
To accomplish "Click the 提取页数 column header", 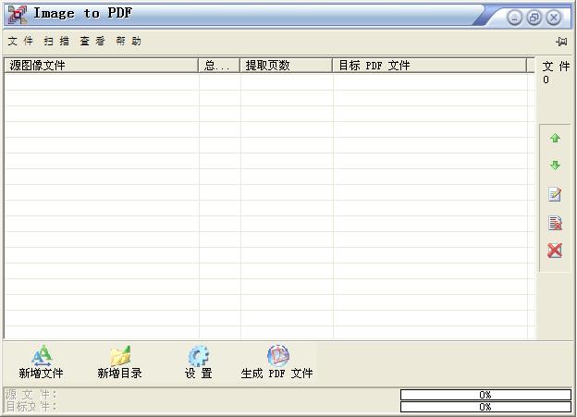I will [287, 66].
